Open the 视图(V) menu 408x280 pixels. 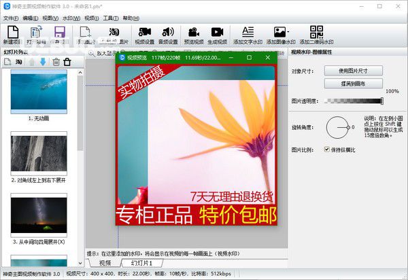coord(50,18)
